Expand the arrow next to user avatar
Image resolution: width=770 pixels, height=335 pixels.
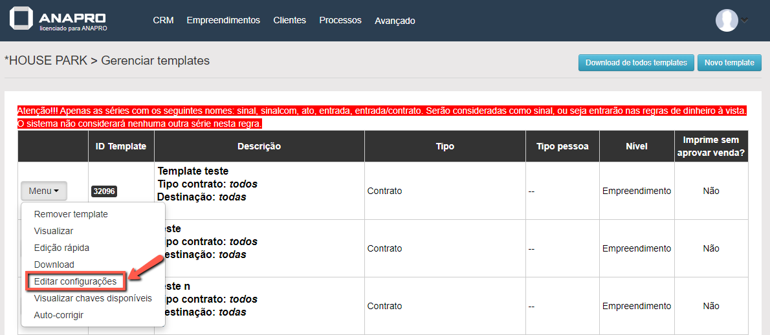click(745, 20)
